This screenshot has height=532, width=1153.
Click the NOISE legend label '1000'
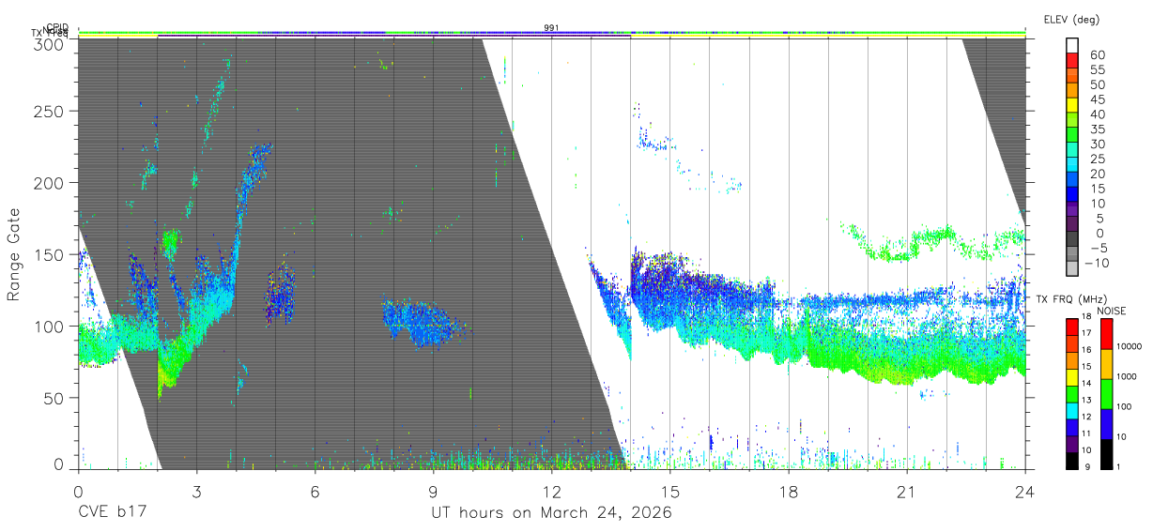1127,377
